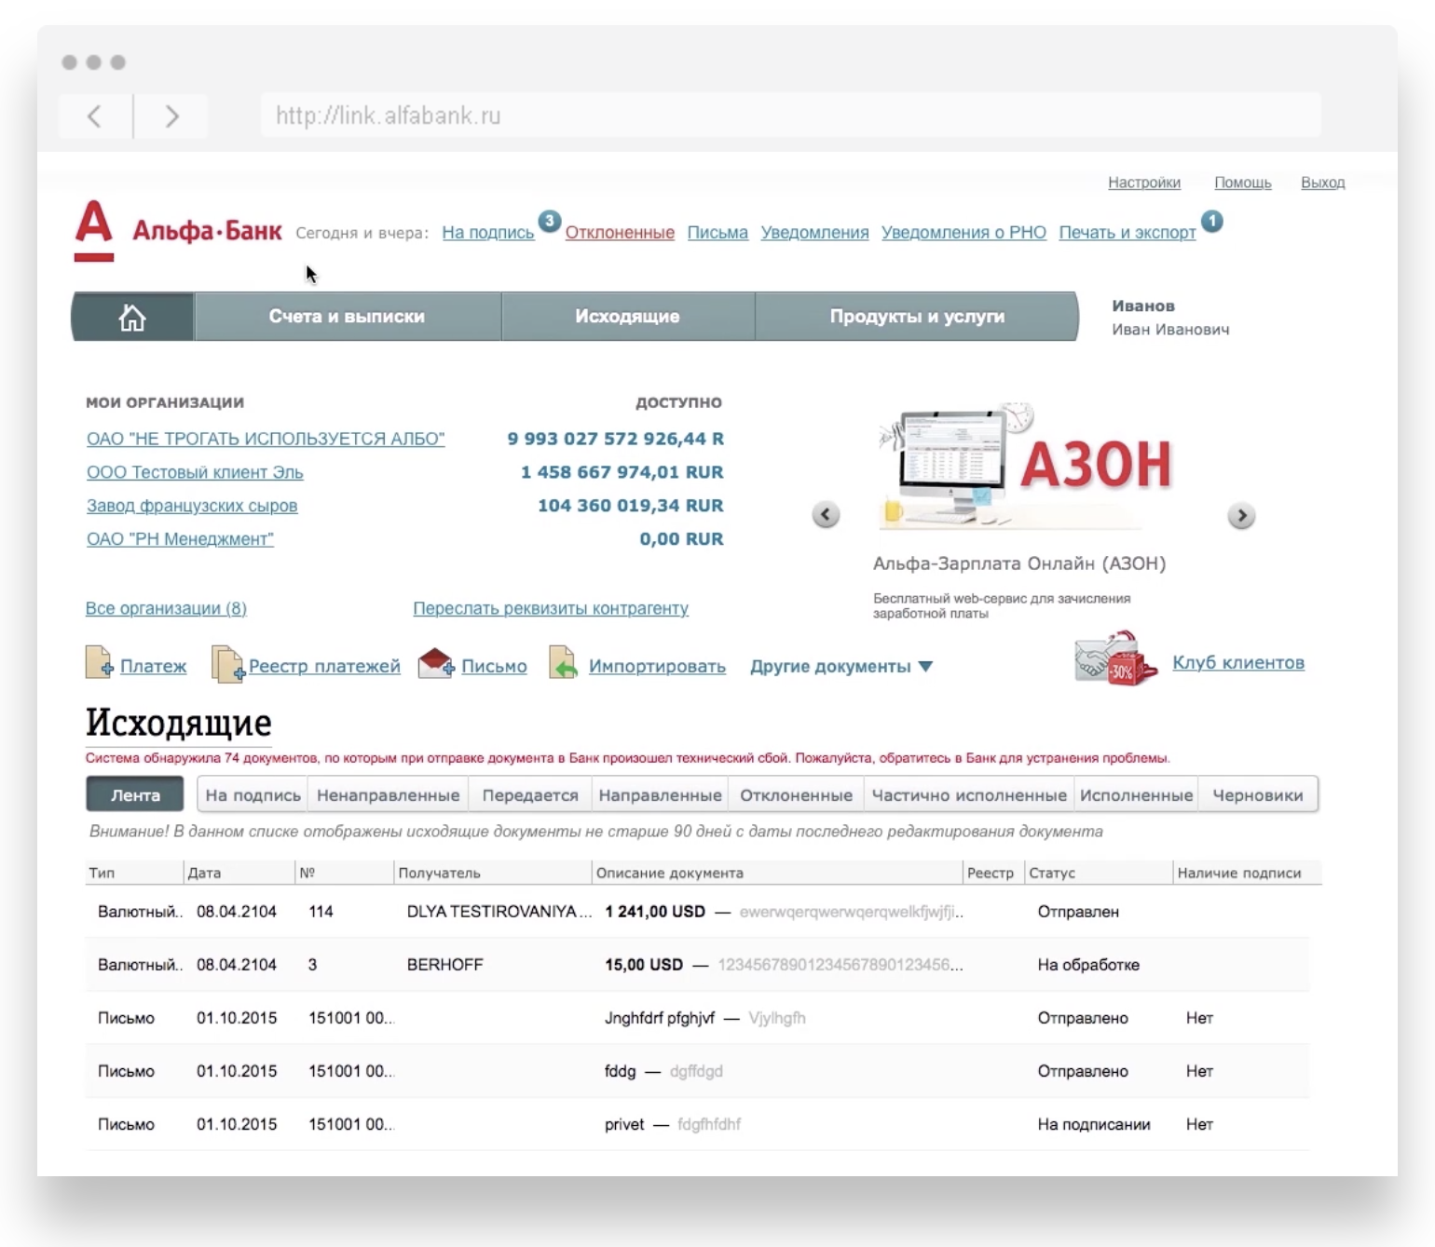Click the browser forward arrow
Viewport: 1435px width, 1247px height.
click(171, 116)
